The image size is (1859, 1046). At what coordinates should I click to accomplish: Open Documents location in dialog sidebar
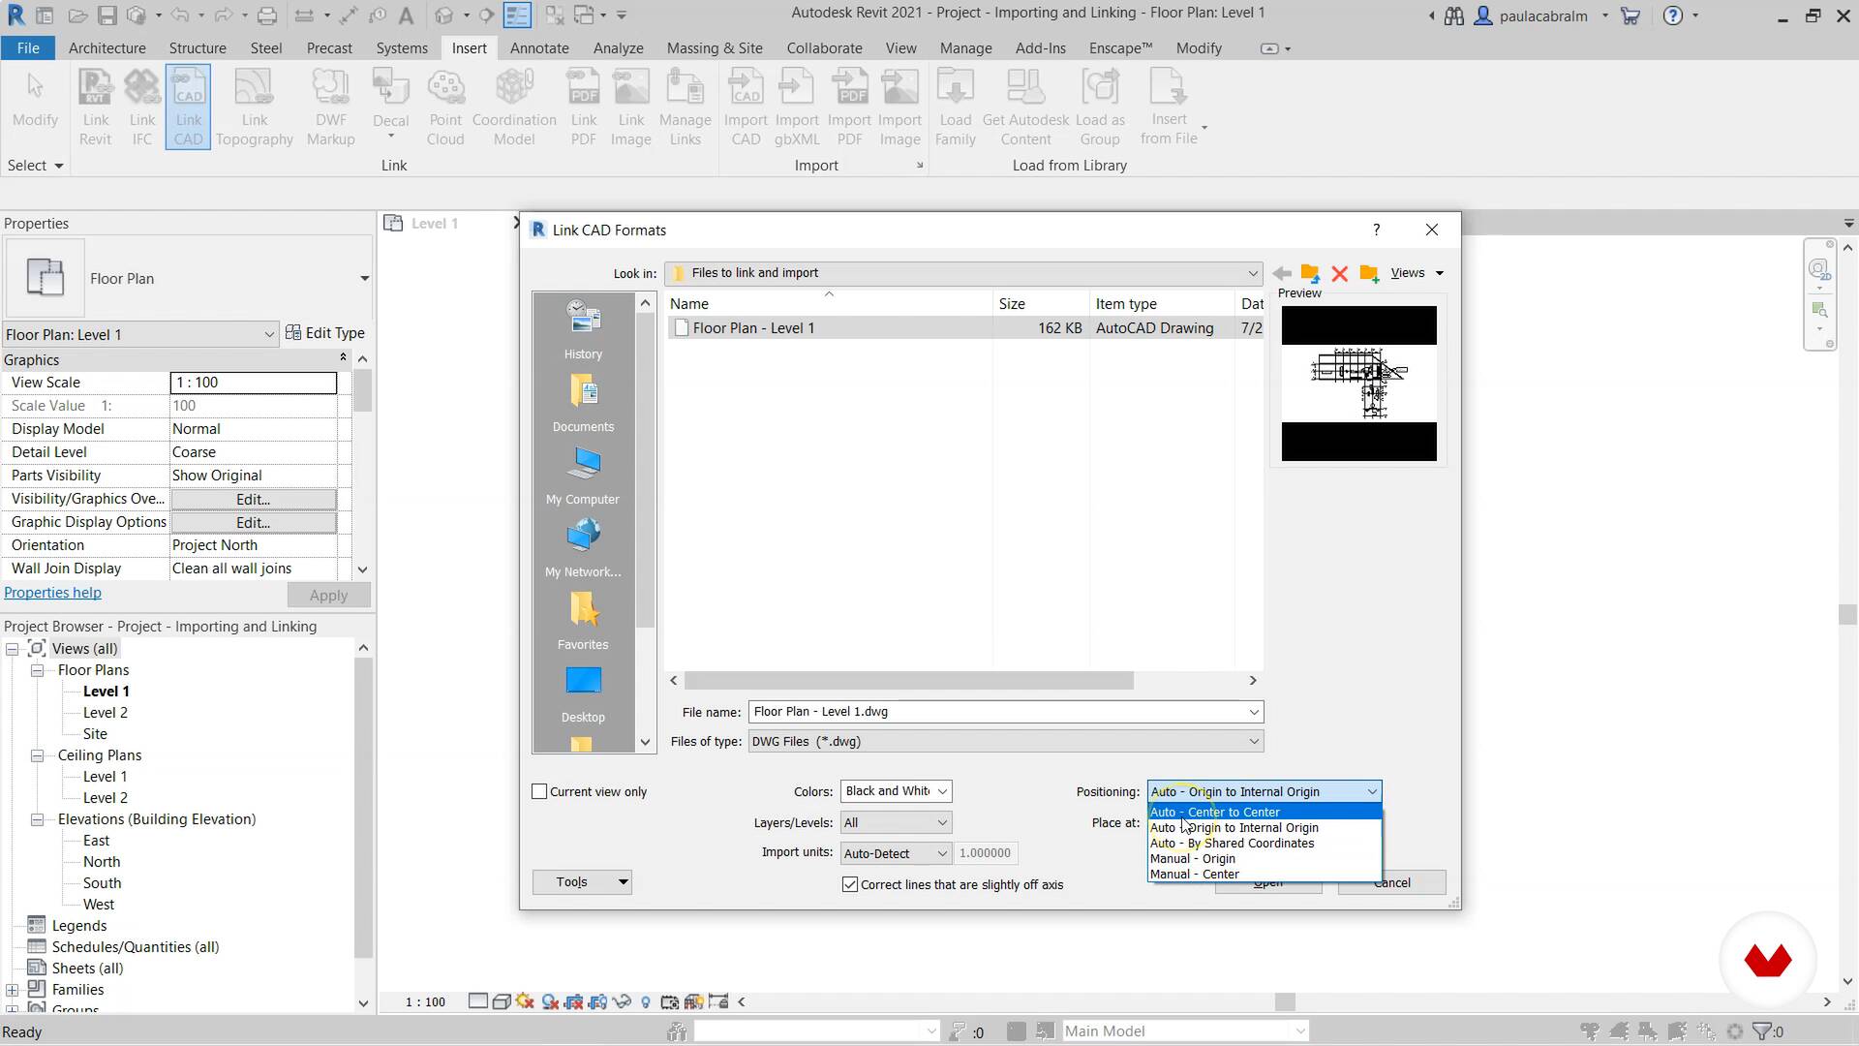tap(583, 403)
